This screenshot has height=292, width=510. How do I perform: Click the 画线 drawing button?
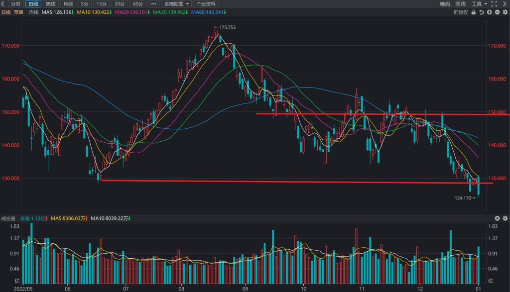click(x=460, y=4)
